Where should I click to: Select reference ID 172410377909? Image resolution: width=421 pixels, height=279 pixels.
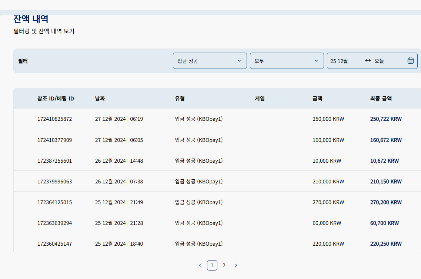pos(55,140)
